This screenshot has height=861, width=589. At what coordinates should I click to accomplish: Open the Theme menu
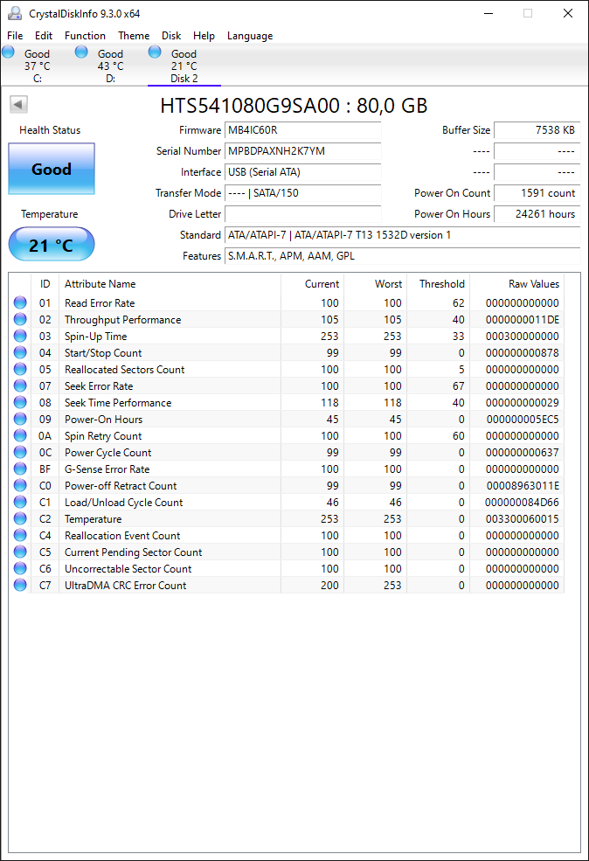click(x=134, y=36)
